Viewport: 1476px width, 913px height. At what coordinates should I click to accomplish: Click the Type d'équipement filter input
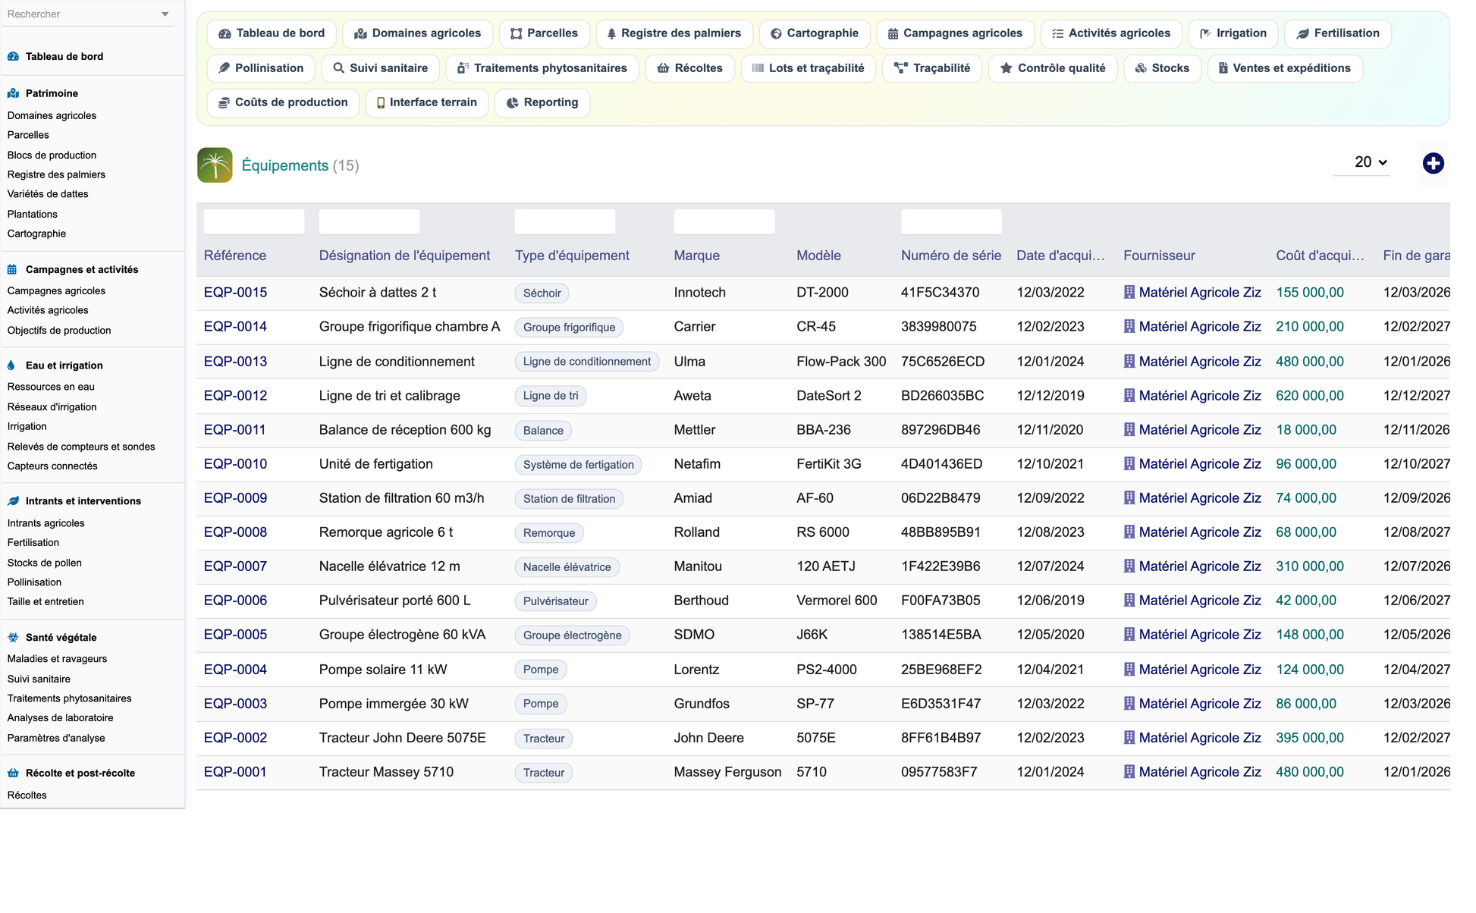click(x=565, y=221)
